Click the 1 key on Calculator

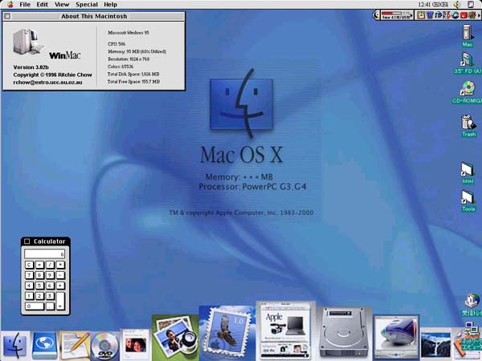[x=29, y=296]
